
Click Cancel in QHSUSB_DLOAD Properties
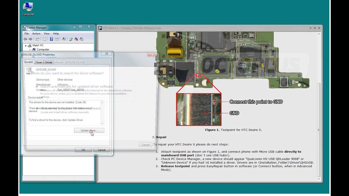click(x=101, y=150)
